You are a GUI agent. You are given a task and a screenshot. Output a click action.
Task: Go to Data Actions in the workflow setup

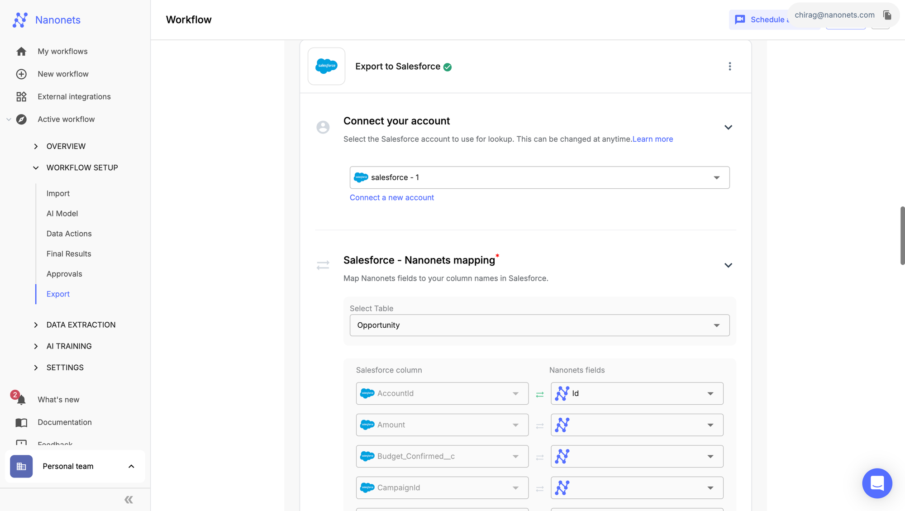tap(69, 234)
